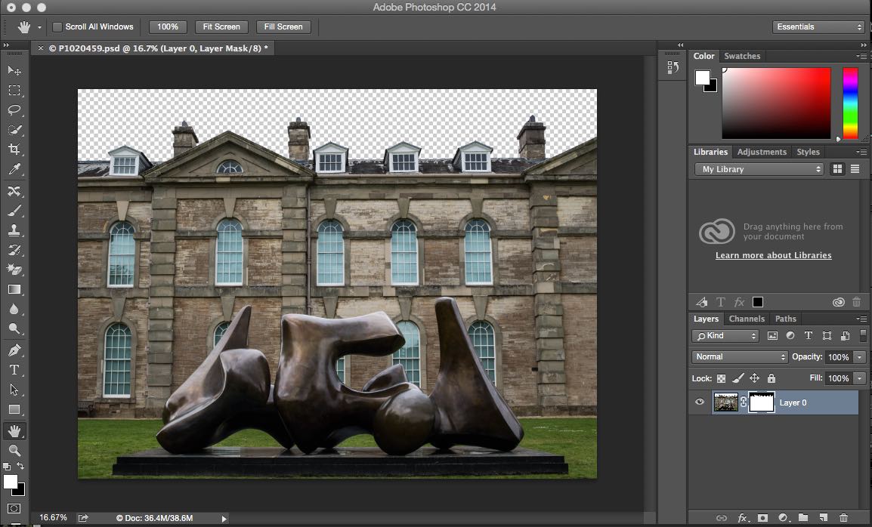The width and height of the screenshot is (872, 527).
Task: Toggle lock transparent pixels for layer
Action: pyautogui.click(x=721, y=378)
